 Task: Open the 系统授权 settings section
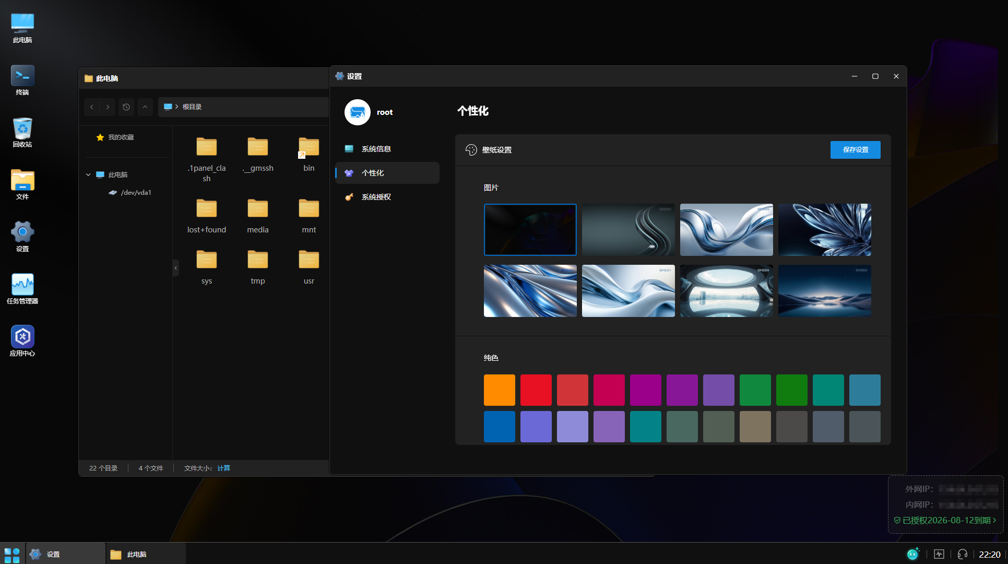pos(376,197)
